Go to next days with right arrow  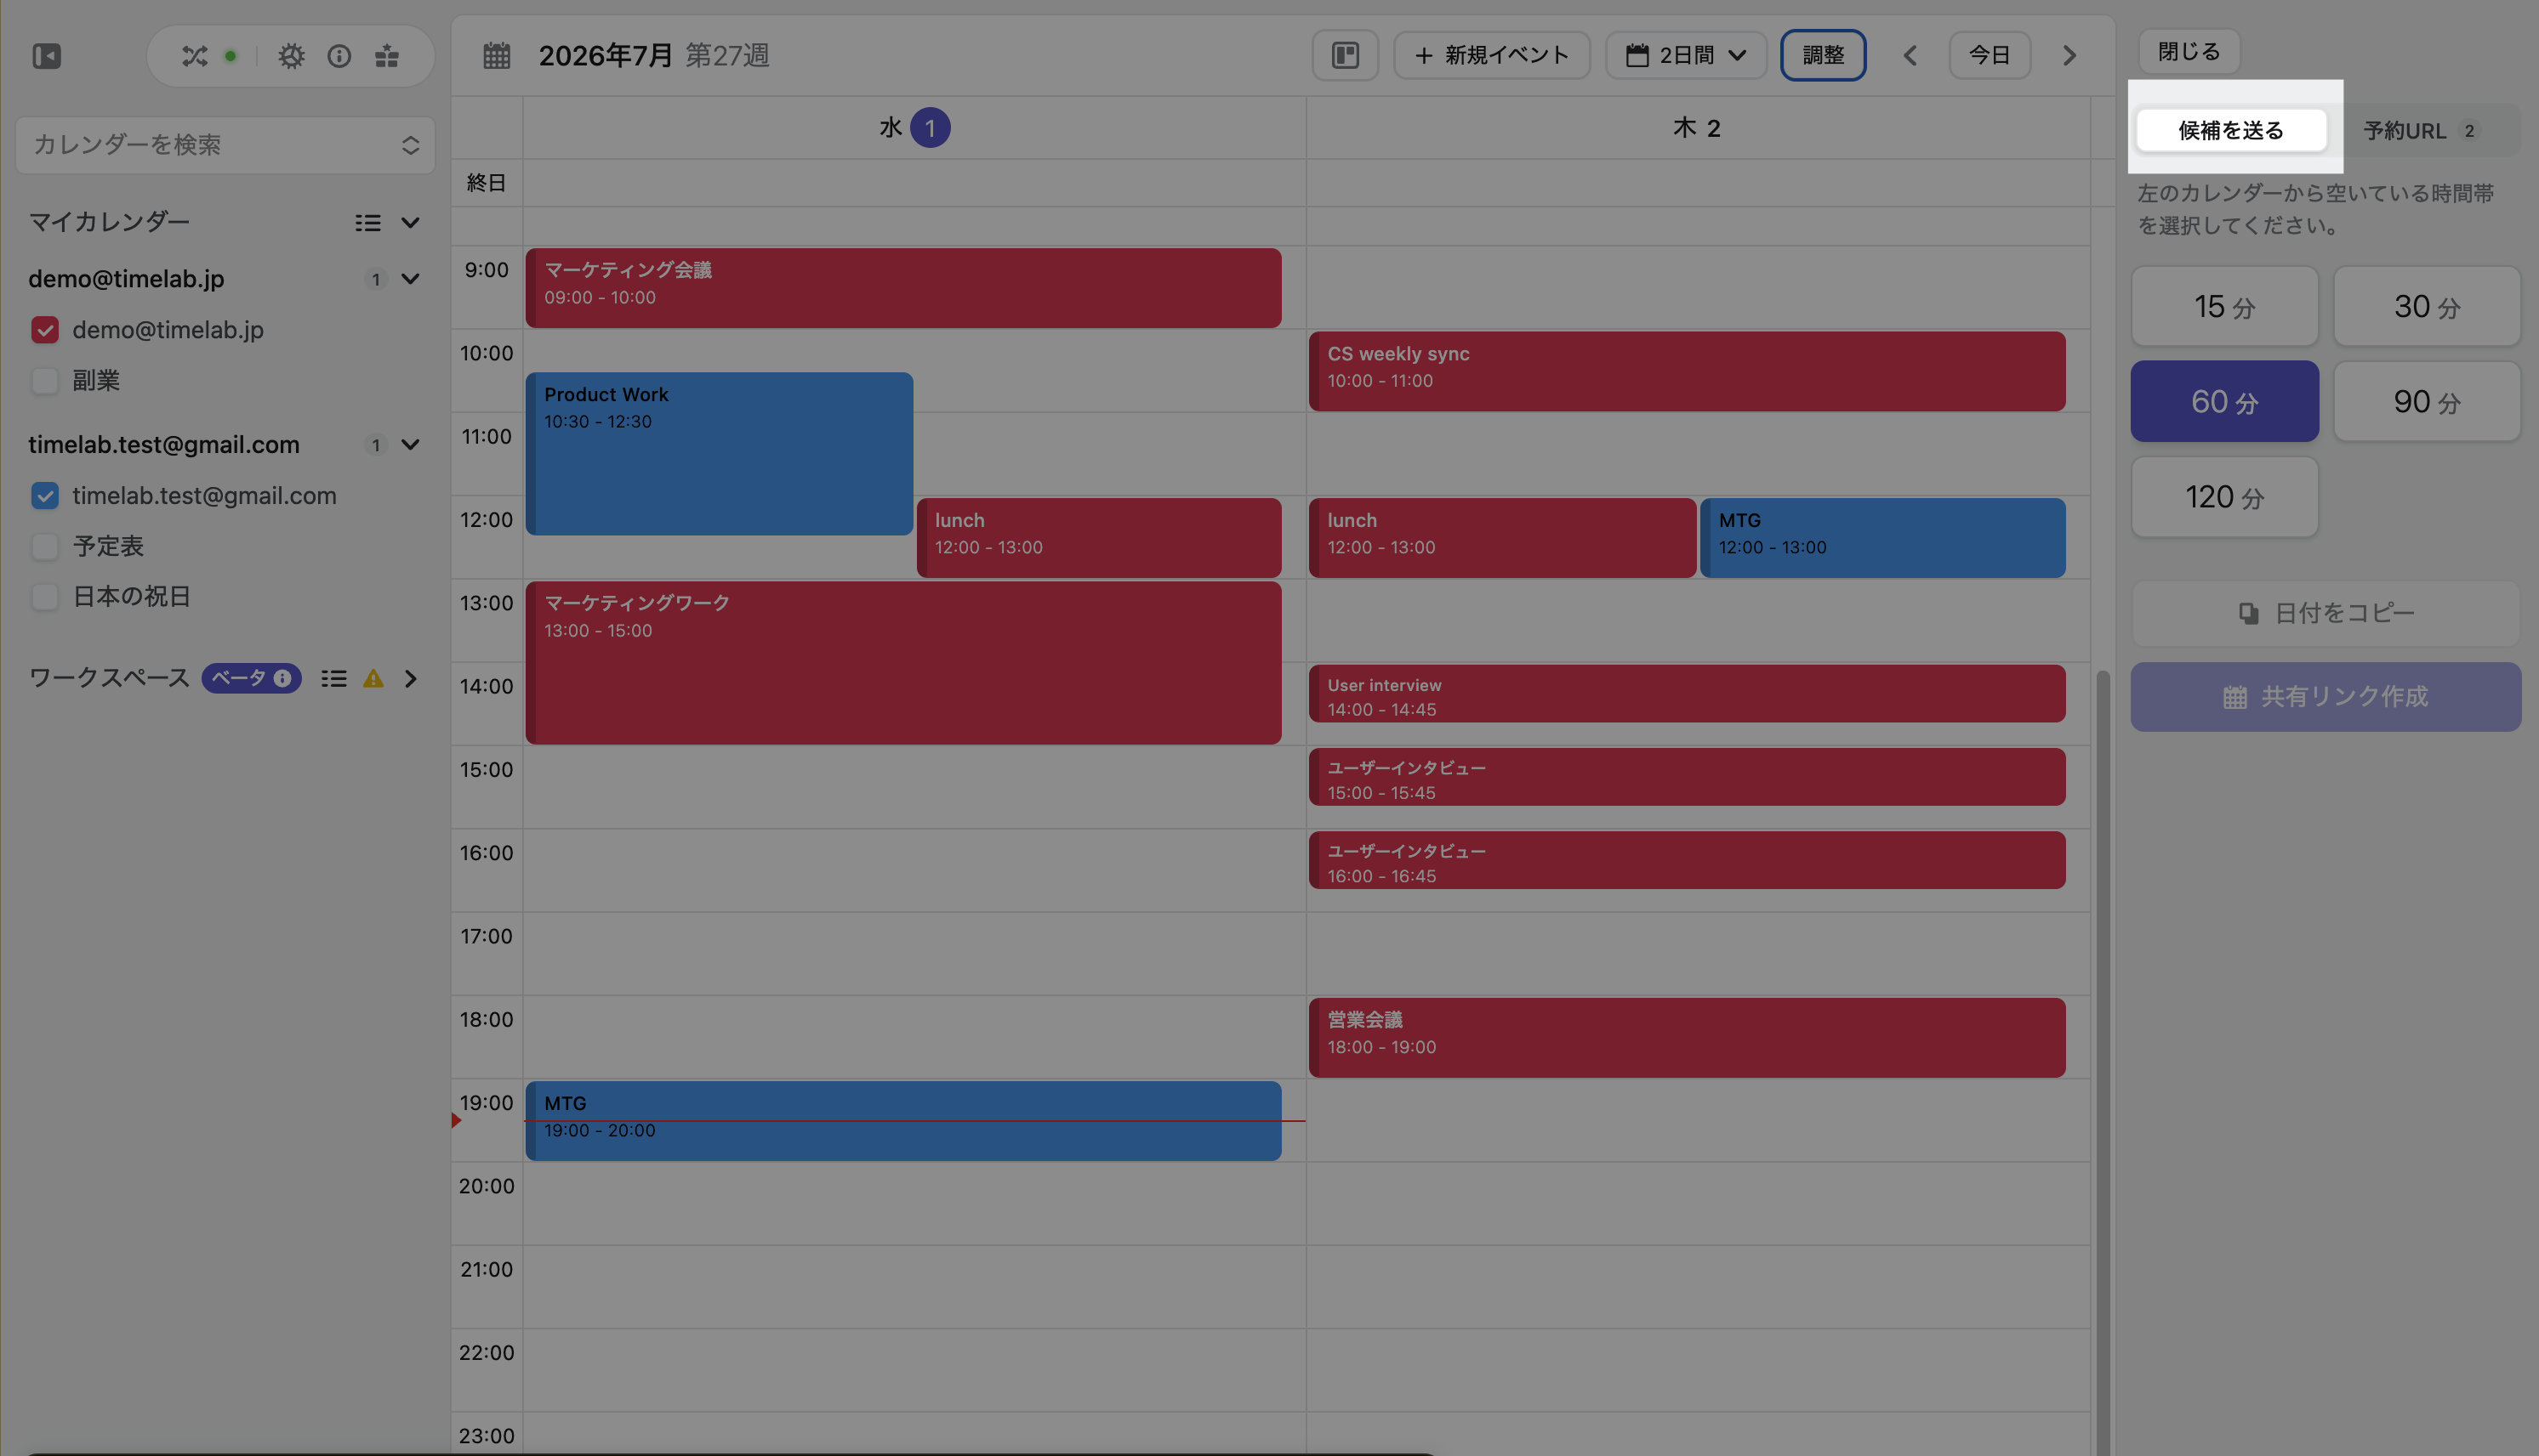coord(2069,56)
